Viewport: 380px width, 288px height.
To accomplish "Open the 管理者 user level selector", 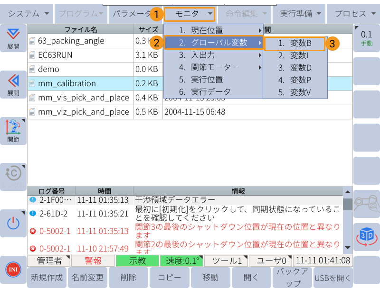I will pyautogui.click(x=49, y=261).
